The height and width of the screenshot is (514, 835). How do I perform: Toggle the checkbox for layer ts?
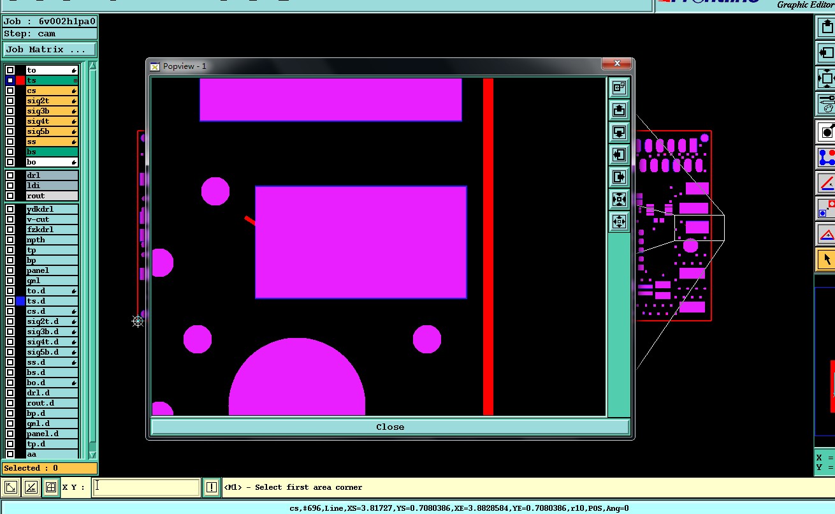click(x=10, y=80)
